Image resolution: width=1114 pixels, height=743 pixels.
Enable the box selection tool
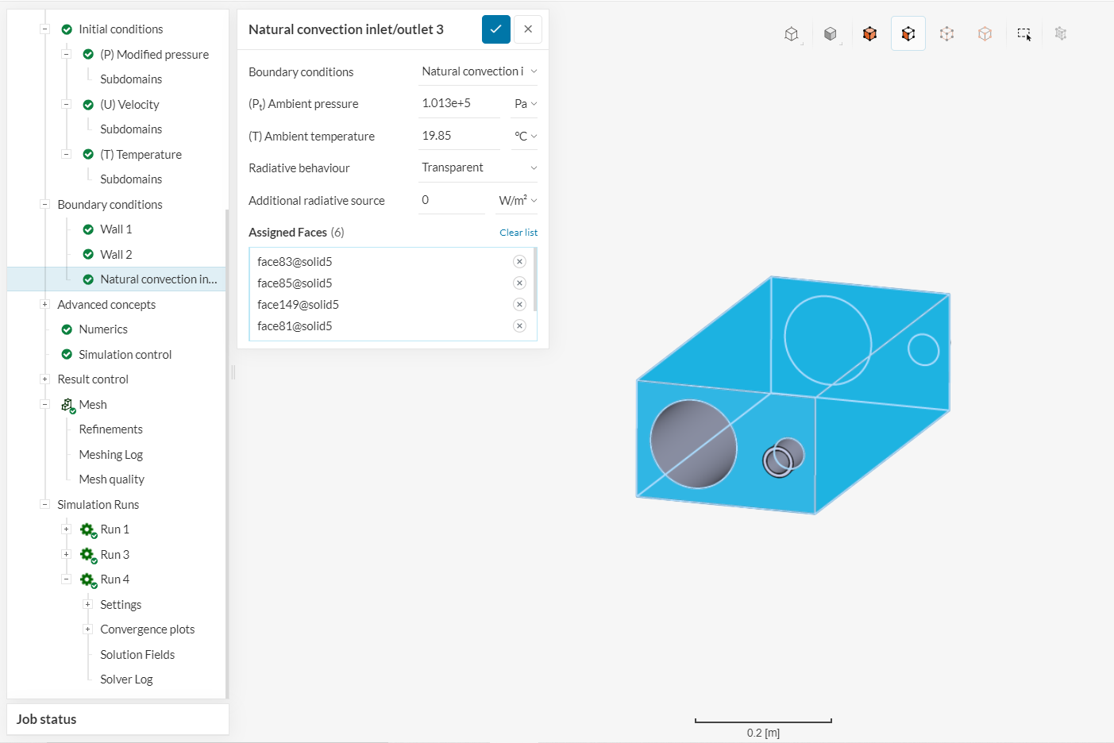[x=1024, y=34]
